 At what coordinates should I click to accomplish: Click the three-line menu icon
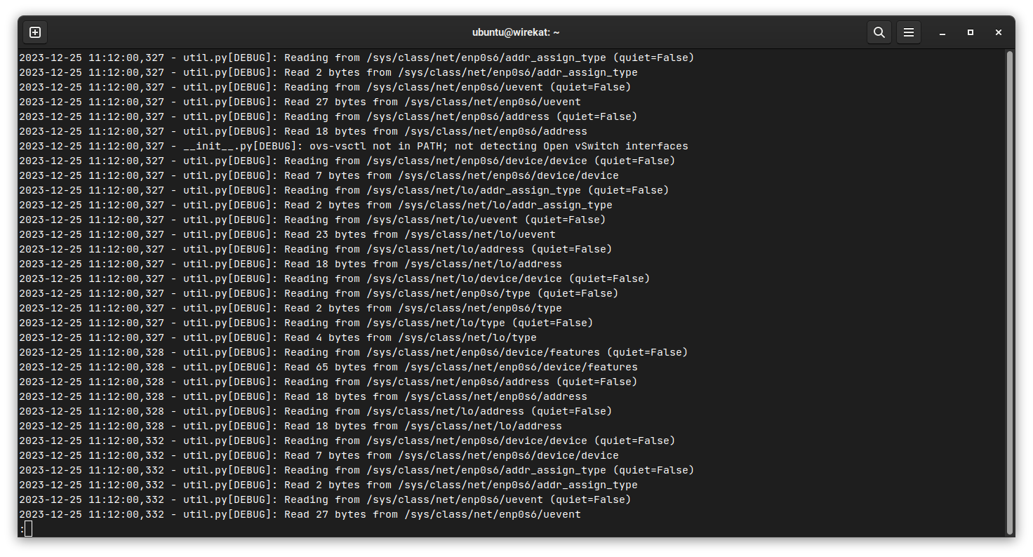(x=909, y=32)
